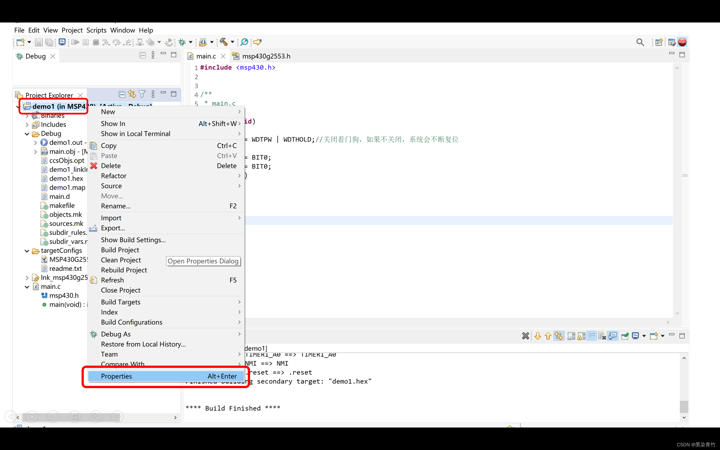Choose Build Project from context menu

point(120,250)
